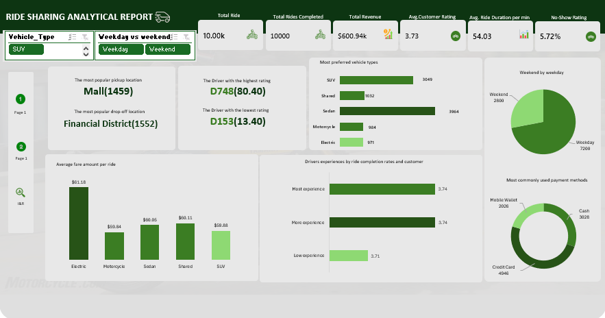
Task: Click the average ride duration value 54.03
Action: pos(482,36)
